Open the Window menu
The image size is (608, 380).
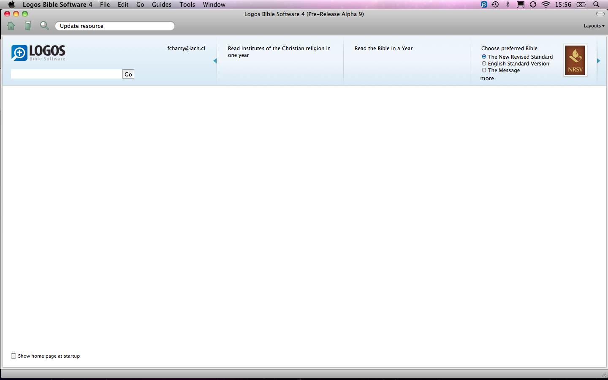click(x=214, y=5)
